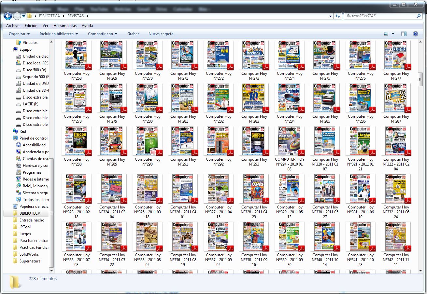The image size is (427, 294).
Task: Click the change view icon
Action: (x=386, y=34)
